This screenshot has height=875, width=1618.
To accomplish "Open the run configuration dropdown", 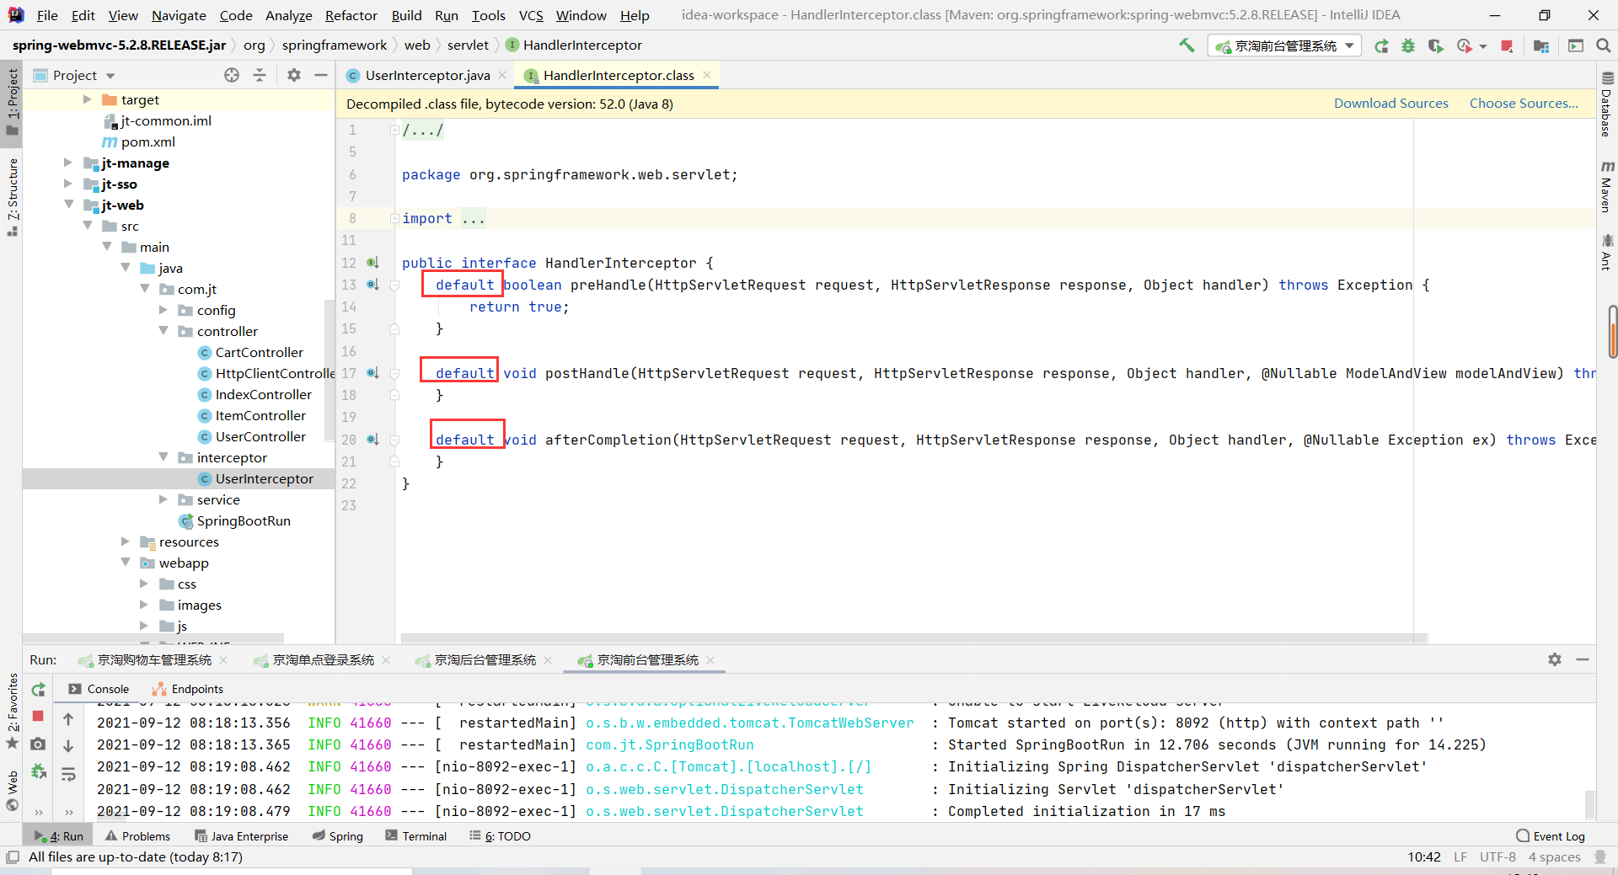I will pyautogui.click(x=1284, y=45).
